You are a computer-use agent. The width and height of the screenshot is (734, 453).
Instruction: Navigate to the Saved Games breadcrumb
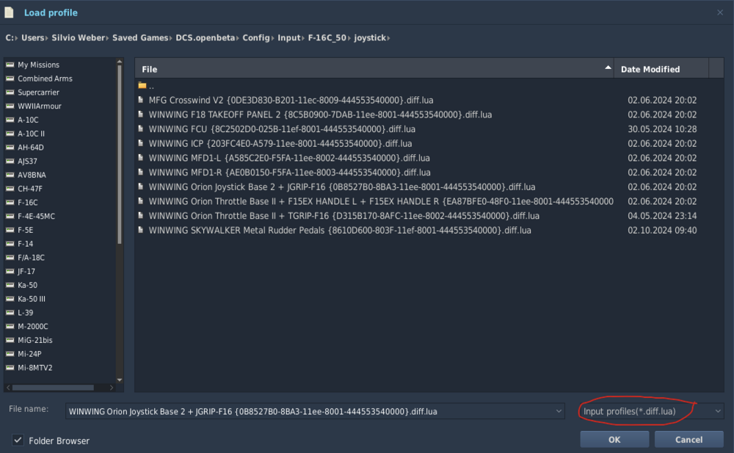pos(140,38)
